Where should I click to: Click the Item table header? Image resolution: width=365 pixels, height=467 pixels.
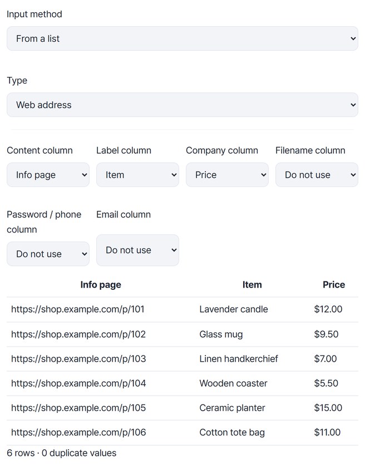click(x=252, y=285)
